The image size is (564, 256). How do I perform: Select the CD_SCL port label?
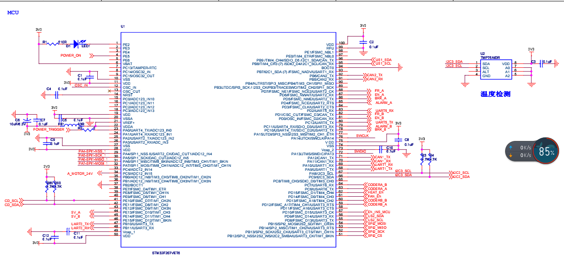pyautogui.click(x=12, y=201)
